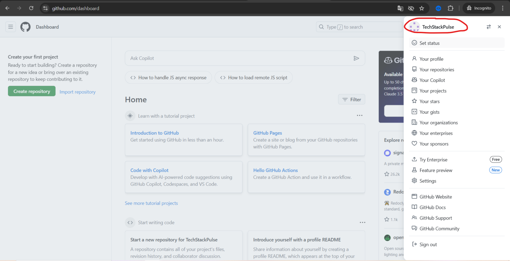
Task: Open the ellipsis menu for tutorial projects
Action: point(360,115)
